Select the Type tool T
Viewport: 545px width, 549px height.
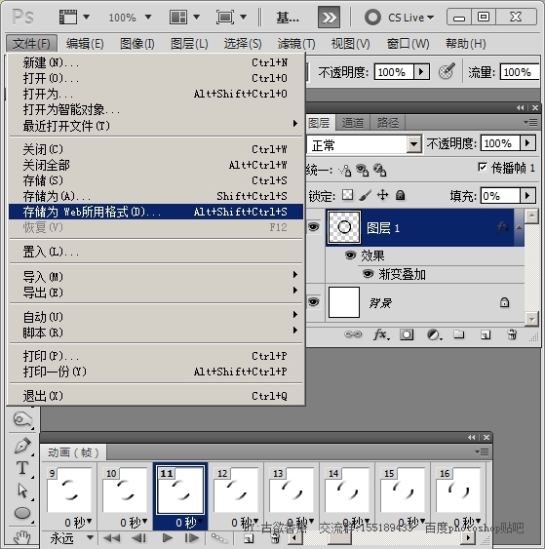(22, 468)
